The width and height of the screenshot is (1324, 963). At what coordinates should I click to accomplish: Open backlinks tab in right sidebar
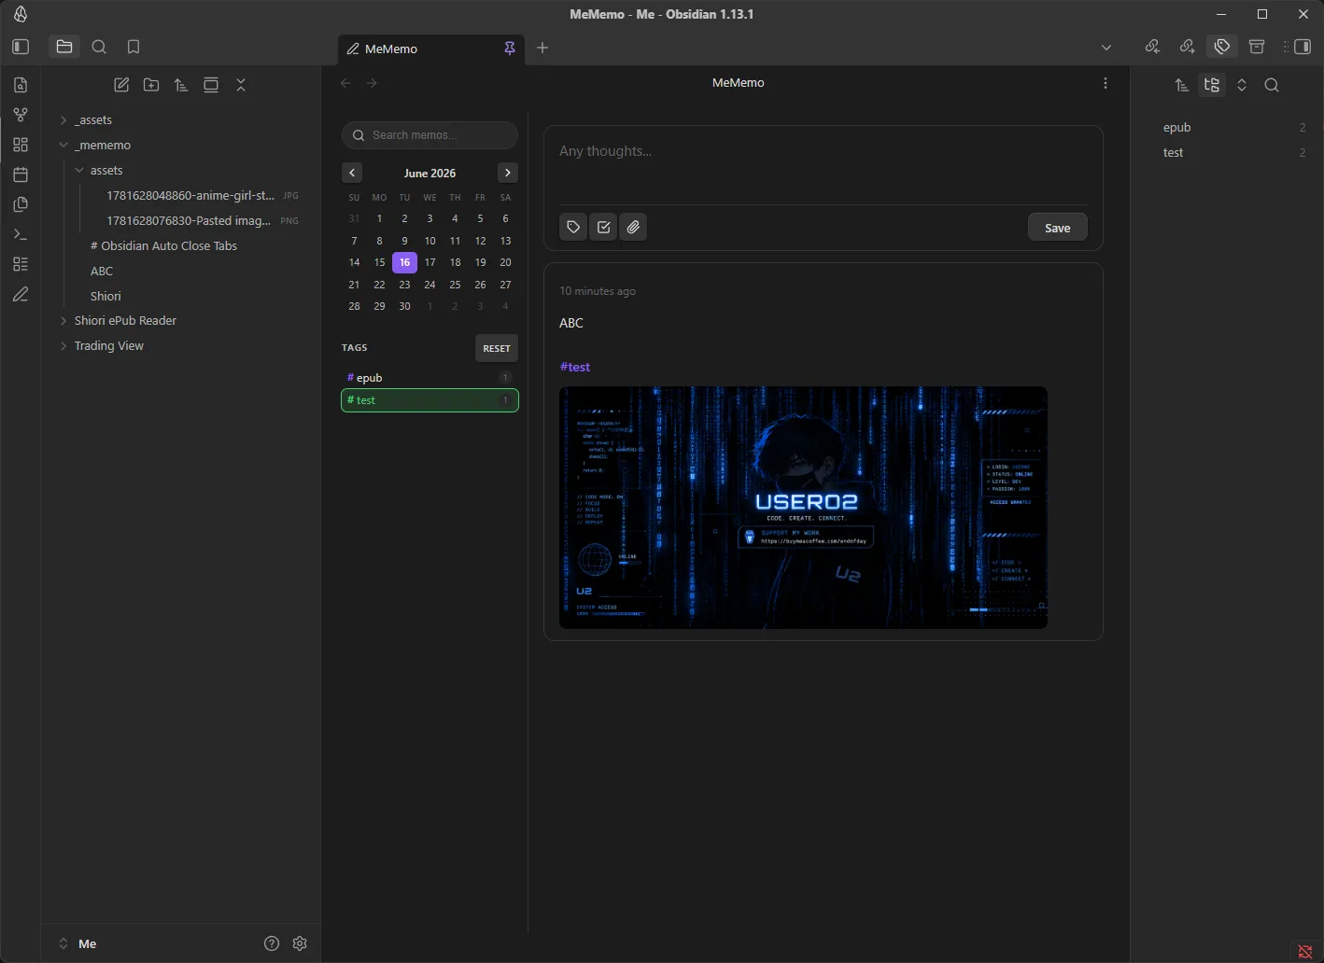(x=1152, y=47)
